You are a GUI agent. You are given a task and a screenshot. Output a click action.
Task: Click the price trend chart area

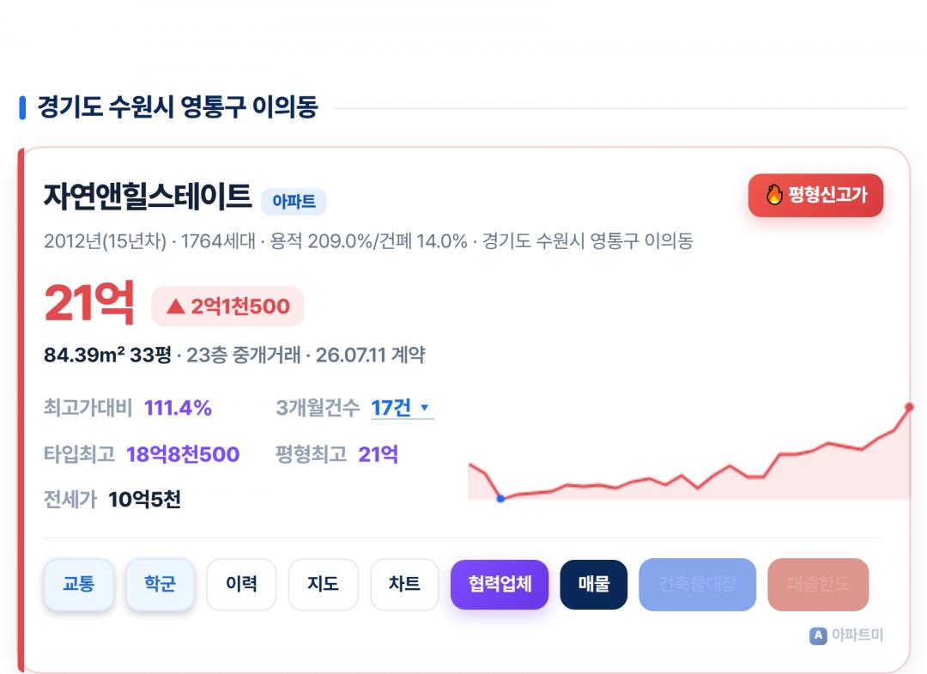pyautogui.click(x=689, y=452)
